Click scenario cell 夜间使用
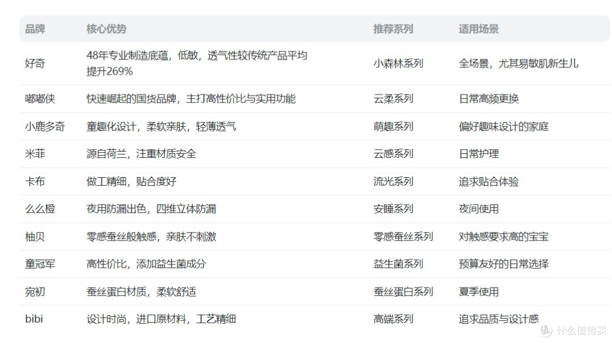 click(478, 208)
